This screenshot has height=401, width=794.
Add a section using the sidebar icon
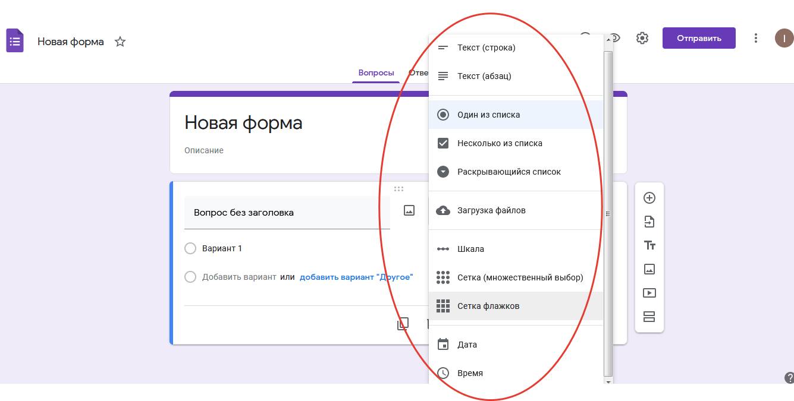tap(649, 317)
